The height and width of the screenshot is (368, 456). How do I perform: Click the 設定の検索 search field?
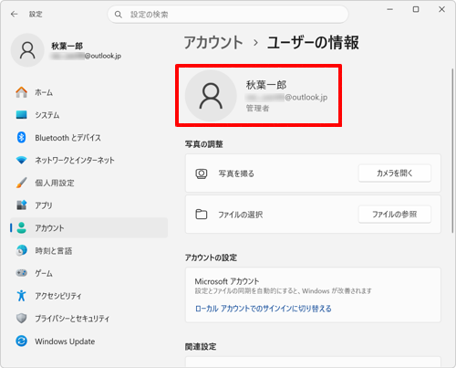coord(228,15)
